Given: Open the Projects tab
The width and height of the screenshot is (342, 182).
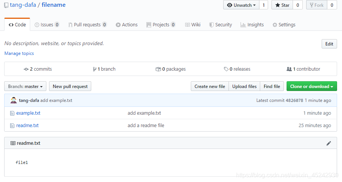Looking at the screenshot, I should 161,24.
